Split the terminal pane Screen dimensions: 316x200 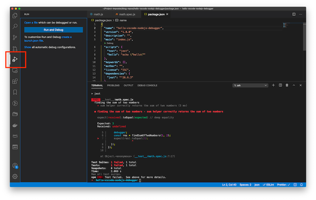coord(280,85)
